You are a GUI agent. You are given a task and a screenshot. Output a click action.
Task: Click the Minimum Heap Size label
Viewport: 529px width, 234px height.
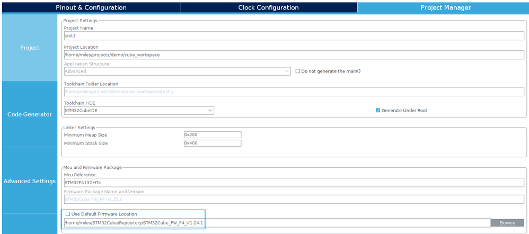(x=85, y=135)
